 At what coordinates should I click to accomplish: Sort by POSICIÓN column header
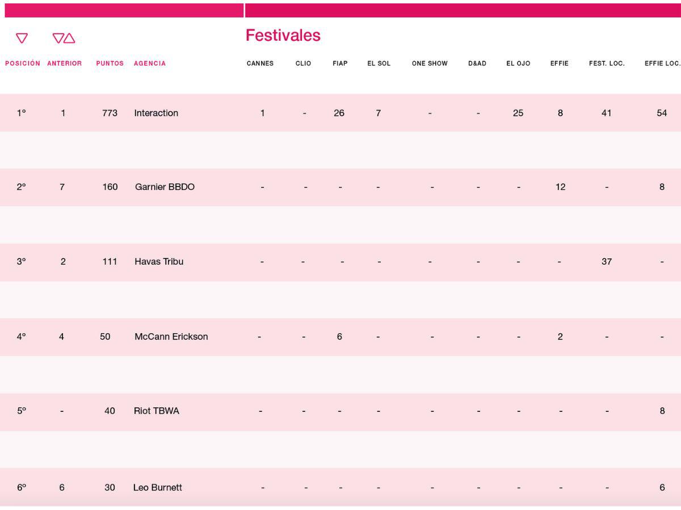click(x=23, y=63)
